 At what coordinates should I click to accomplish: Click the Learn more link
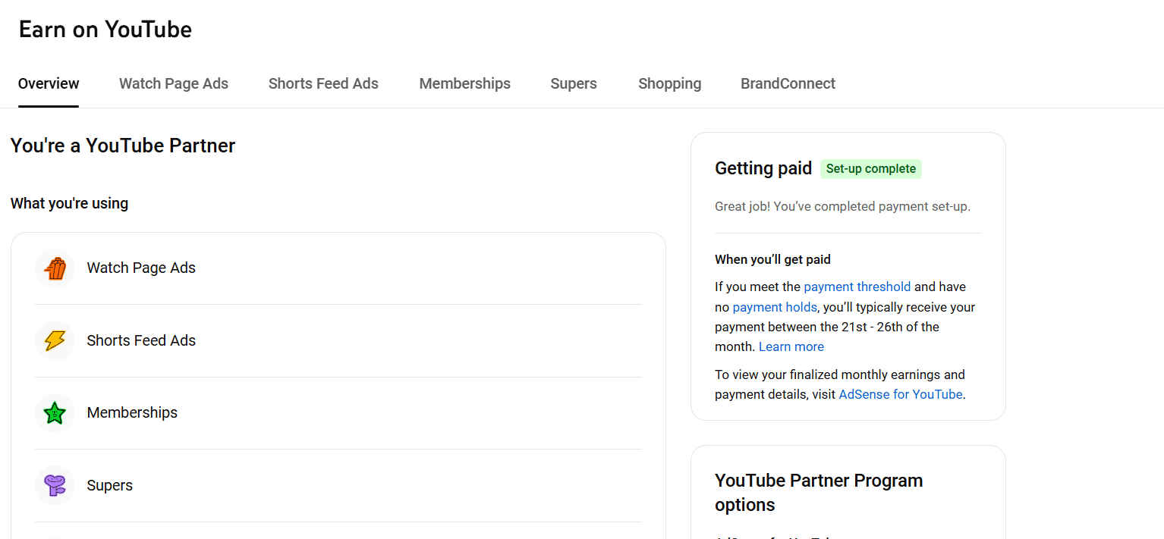click(791, 346)
